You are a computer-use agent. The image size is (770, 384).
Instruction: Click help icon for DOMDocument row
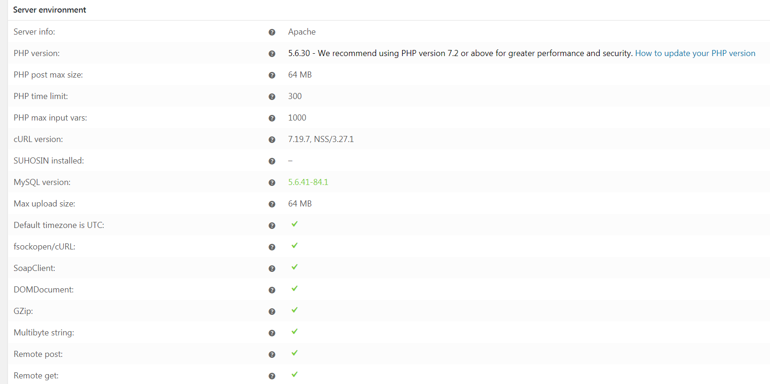coord(272,290)
